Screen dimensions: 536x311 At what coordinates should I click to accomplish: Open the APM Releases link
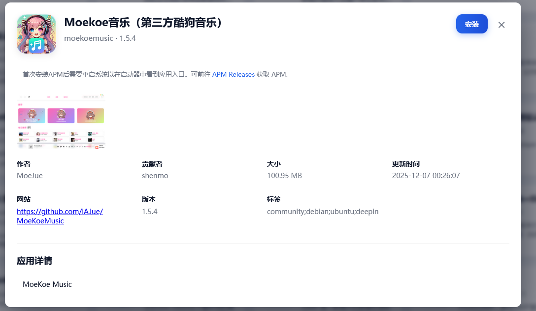click(233, 74)
